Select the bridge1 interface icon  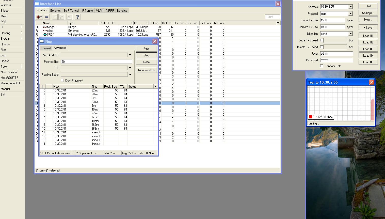pyautogui.click(x=45, y=27)
